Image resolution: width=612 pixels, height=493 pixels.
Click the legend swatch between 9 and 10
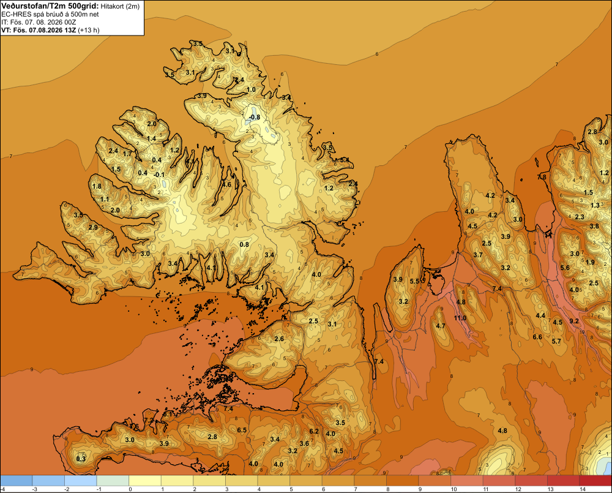(x=435, y=481)
